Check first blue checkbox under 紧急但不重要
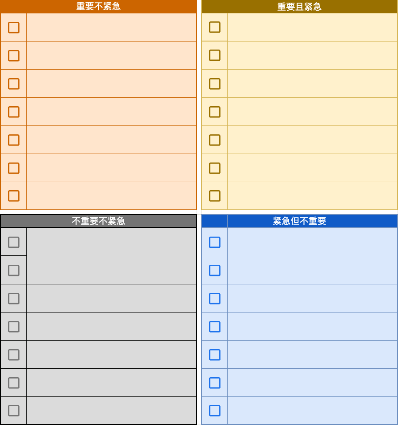 coord(215,242)
